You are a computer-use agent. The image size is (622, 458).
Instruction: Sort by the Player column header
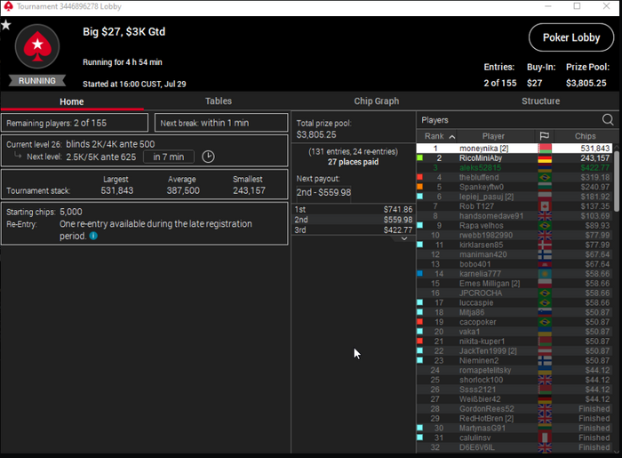[x=493, y=136]
